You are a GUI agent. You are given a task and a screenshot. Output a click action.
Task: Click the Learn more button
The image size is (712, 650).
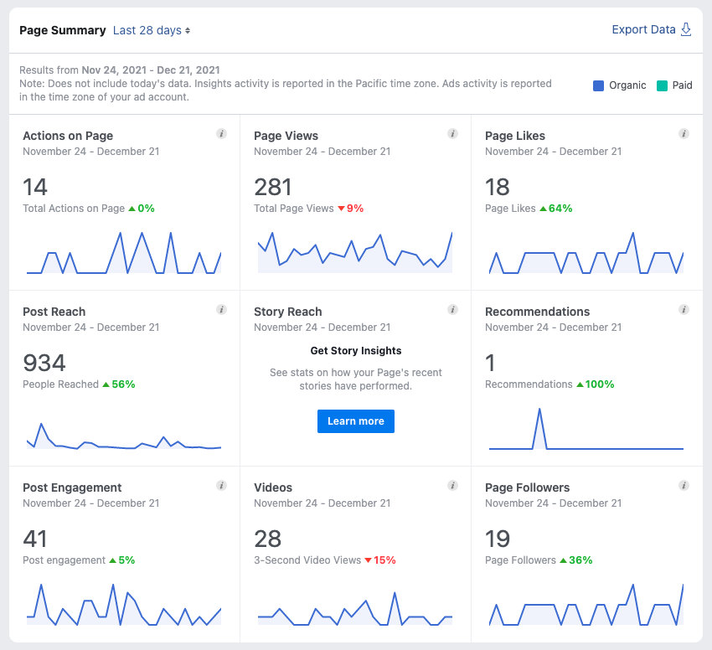coord(355,421)
